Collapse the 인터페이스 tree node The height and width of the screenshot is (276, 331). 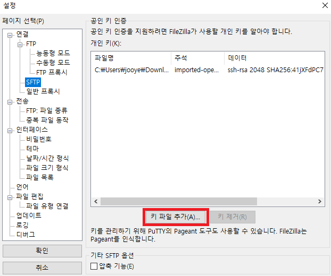[x=10, y=131]
